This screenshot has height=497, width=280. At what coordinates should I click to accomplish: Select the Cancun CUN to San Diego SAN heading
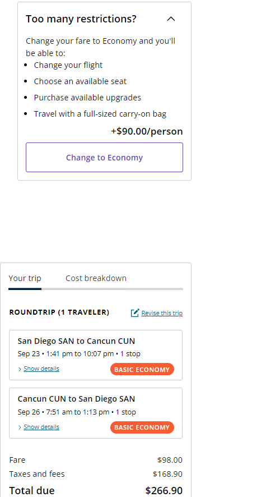pos(76,399)
